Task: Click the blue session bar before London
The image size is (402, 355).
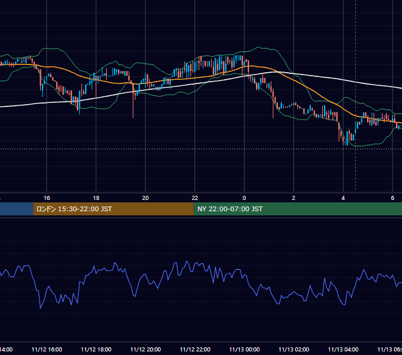Action: 17,209
